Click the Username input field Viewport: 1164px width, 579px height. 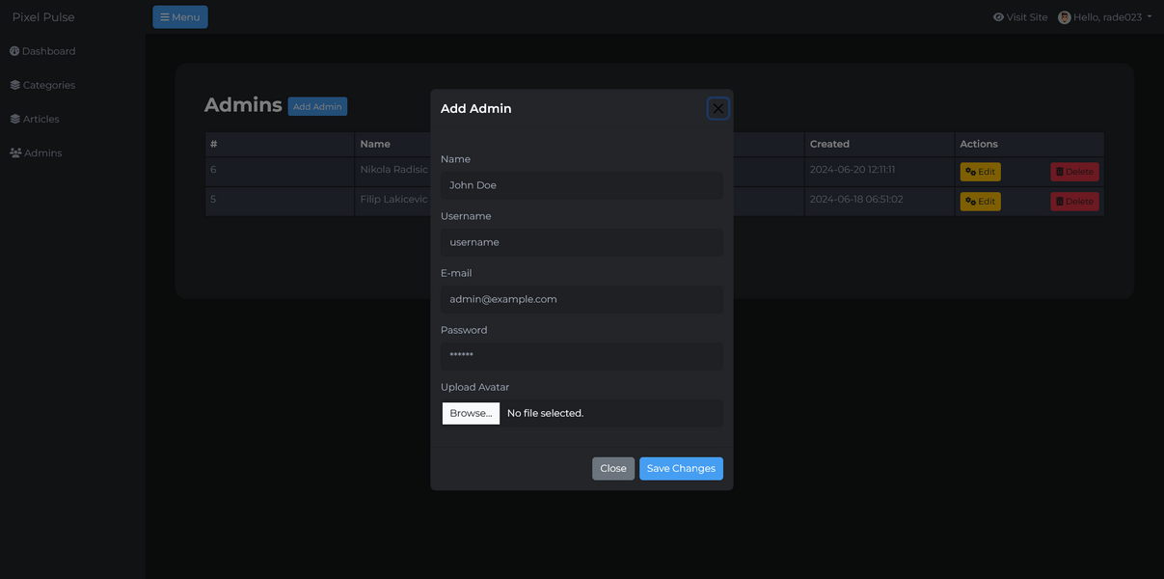click(x=582, y=242)
